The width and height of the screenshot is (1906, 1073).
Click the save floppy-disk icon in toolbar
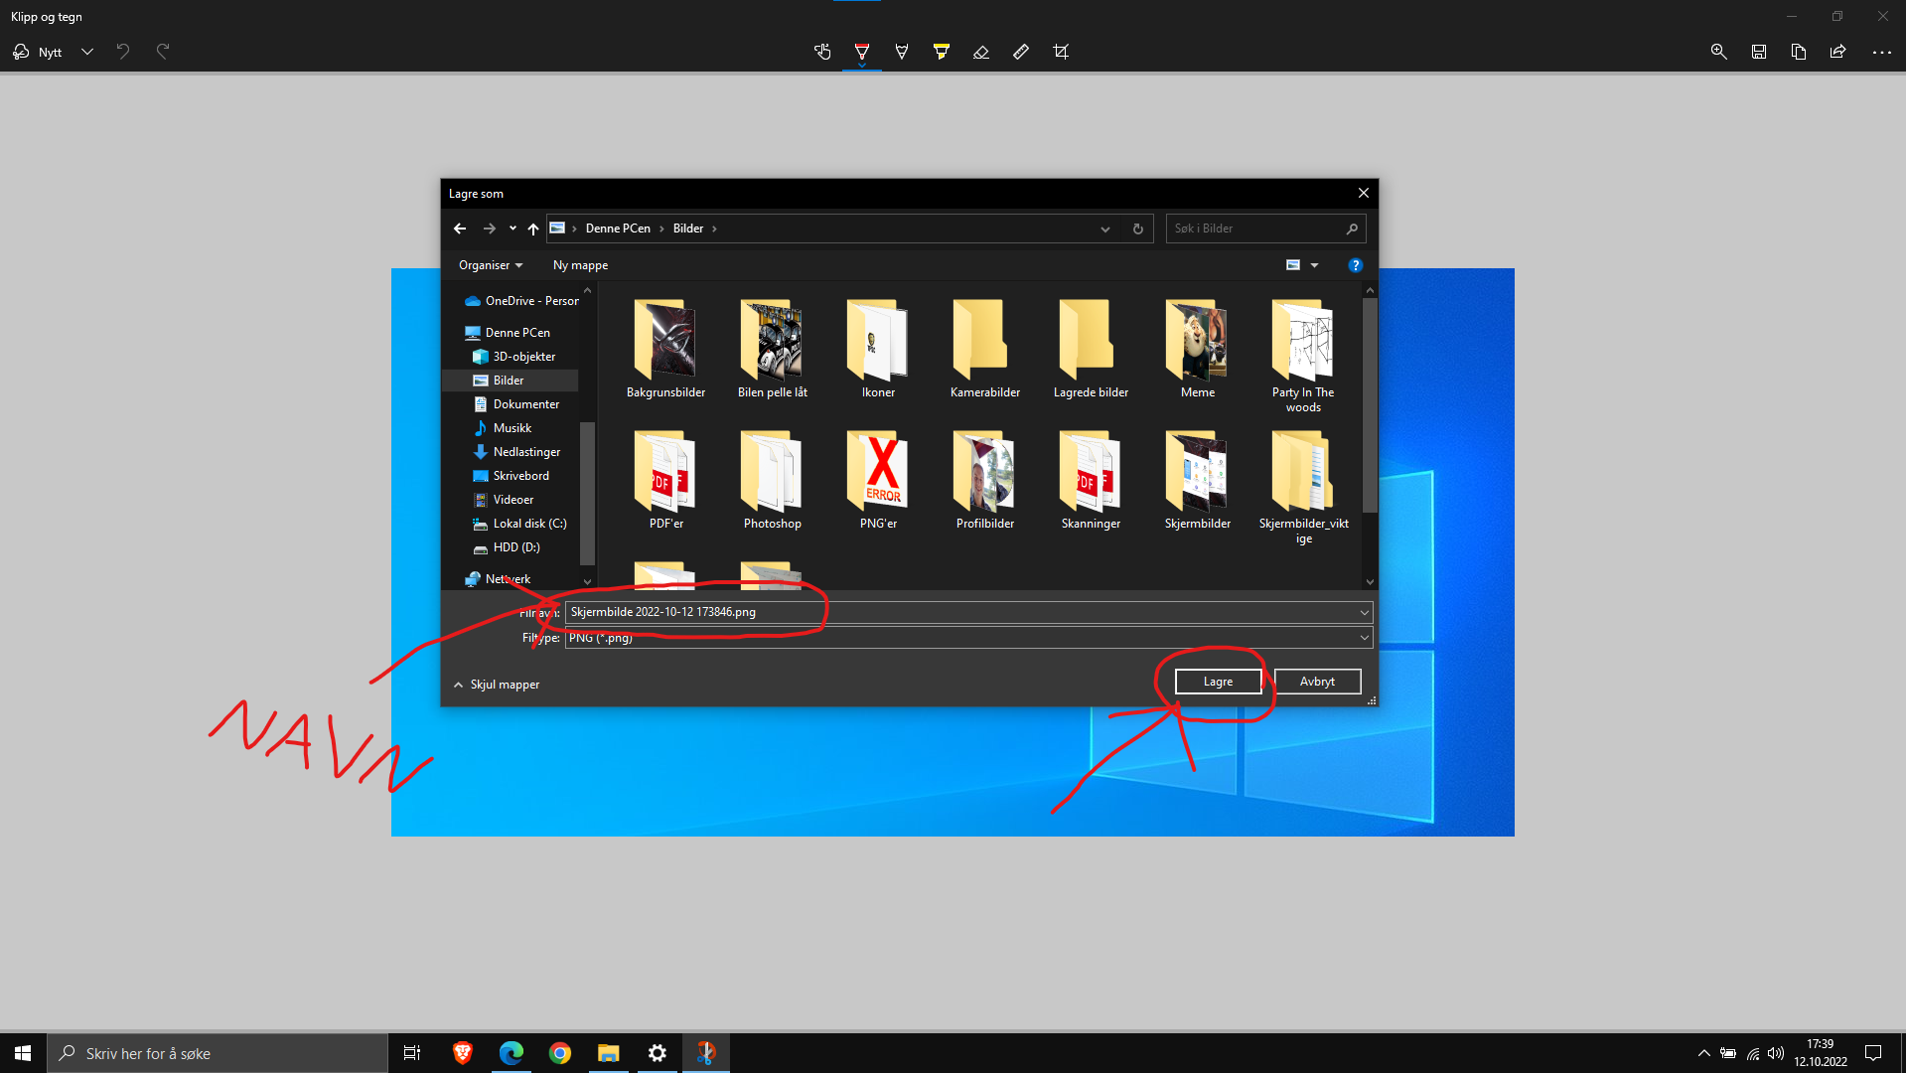pos(1759,52)
